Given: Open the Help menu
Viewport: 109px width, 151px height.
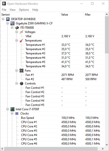Looking at the screenshot, I should tap(35, 10).
